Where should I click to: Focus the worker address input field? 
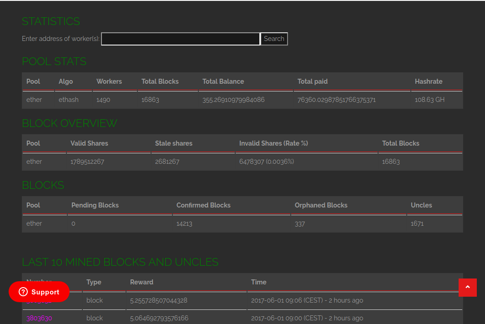tap(181, 39)
